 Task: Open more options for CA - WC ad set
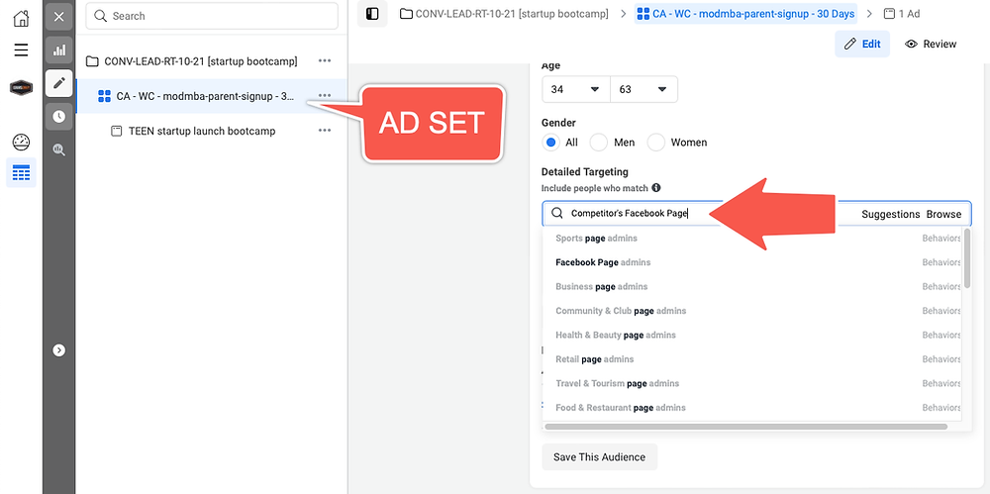(325, 95)
